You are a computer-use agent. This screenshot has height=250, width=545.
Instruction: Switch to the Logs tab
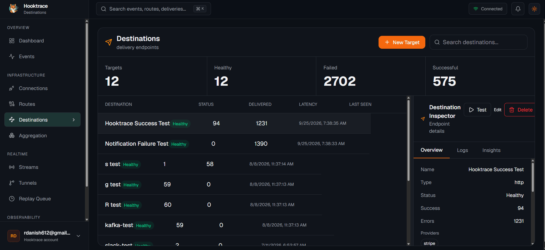tap(462, 150)
